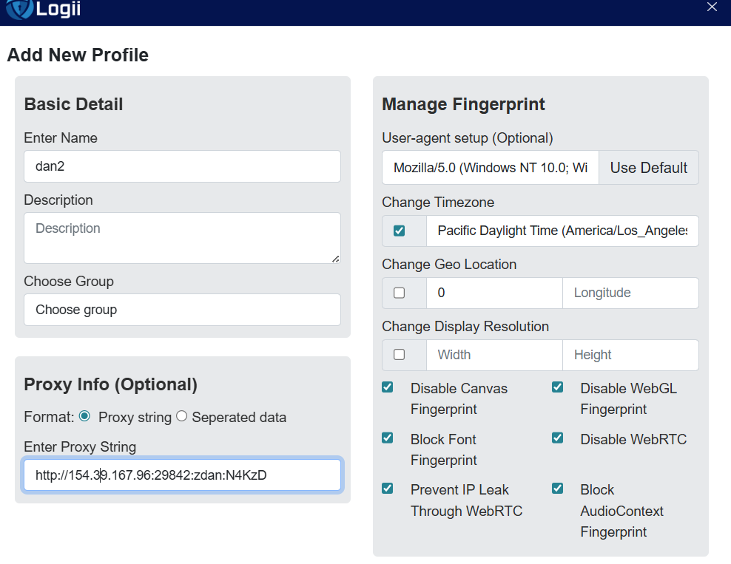This screenshot has height=564, width=731.
Task: Click the Longitude input field
Action: pyautogui.click(x=630, y=293)
